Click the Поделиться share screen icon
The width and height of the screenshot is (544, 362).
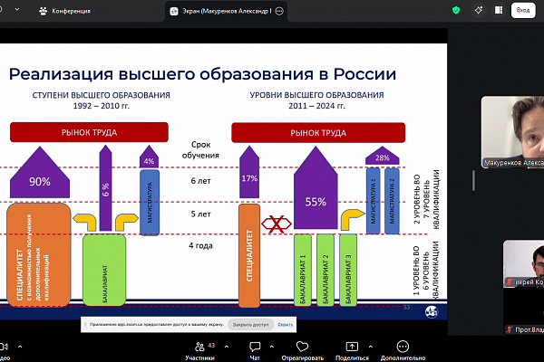point(352,347)
